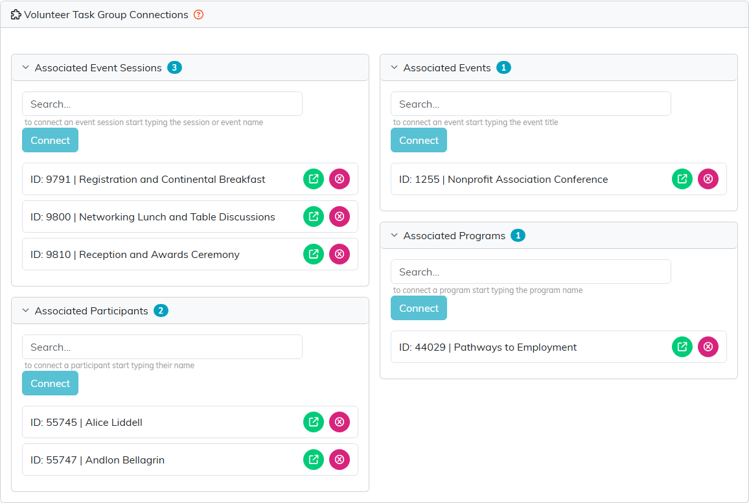Open Nonprofit Association Conference event link
749x503 pixels.
pos(682,179)
